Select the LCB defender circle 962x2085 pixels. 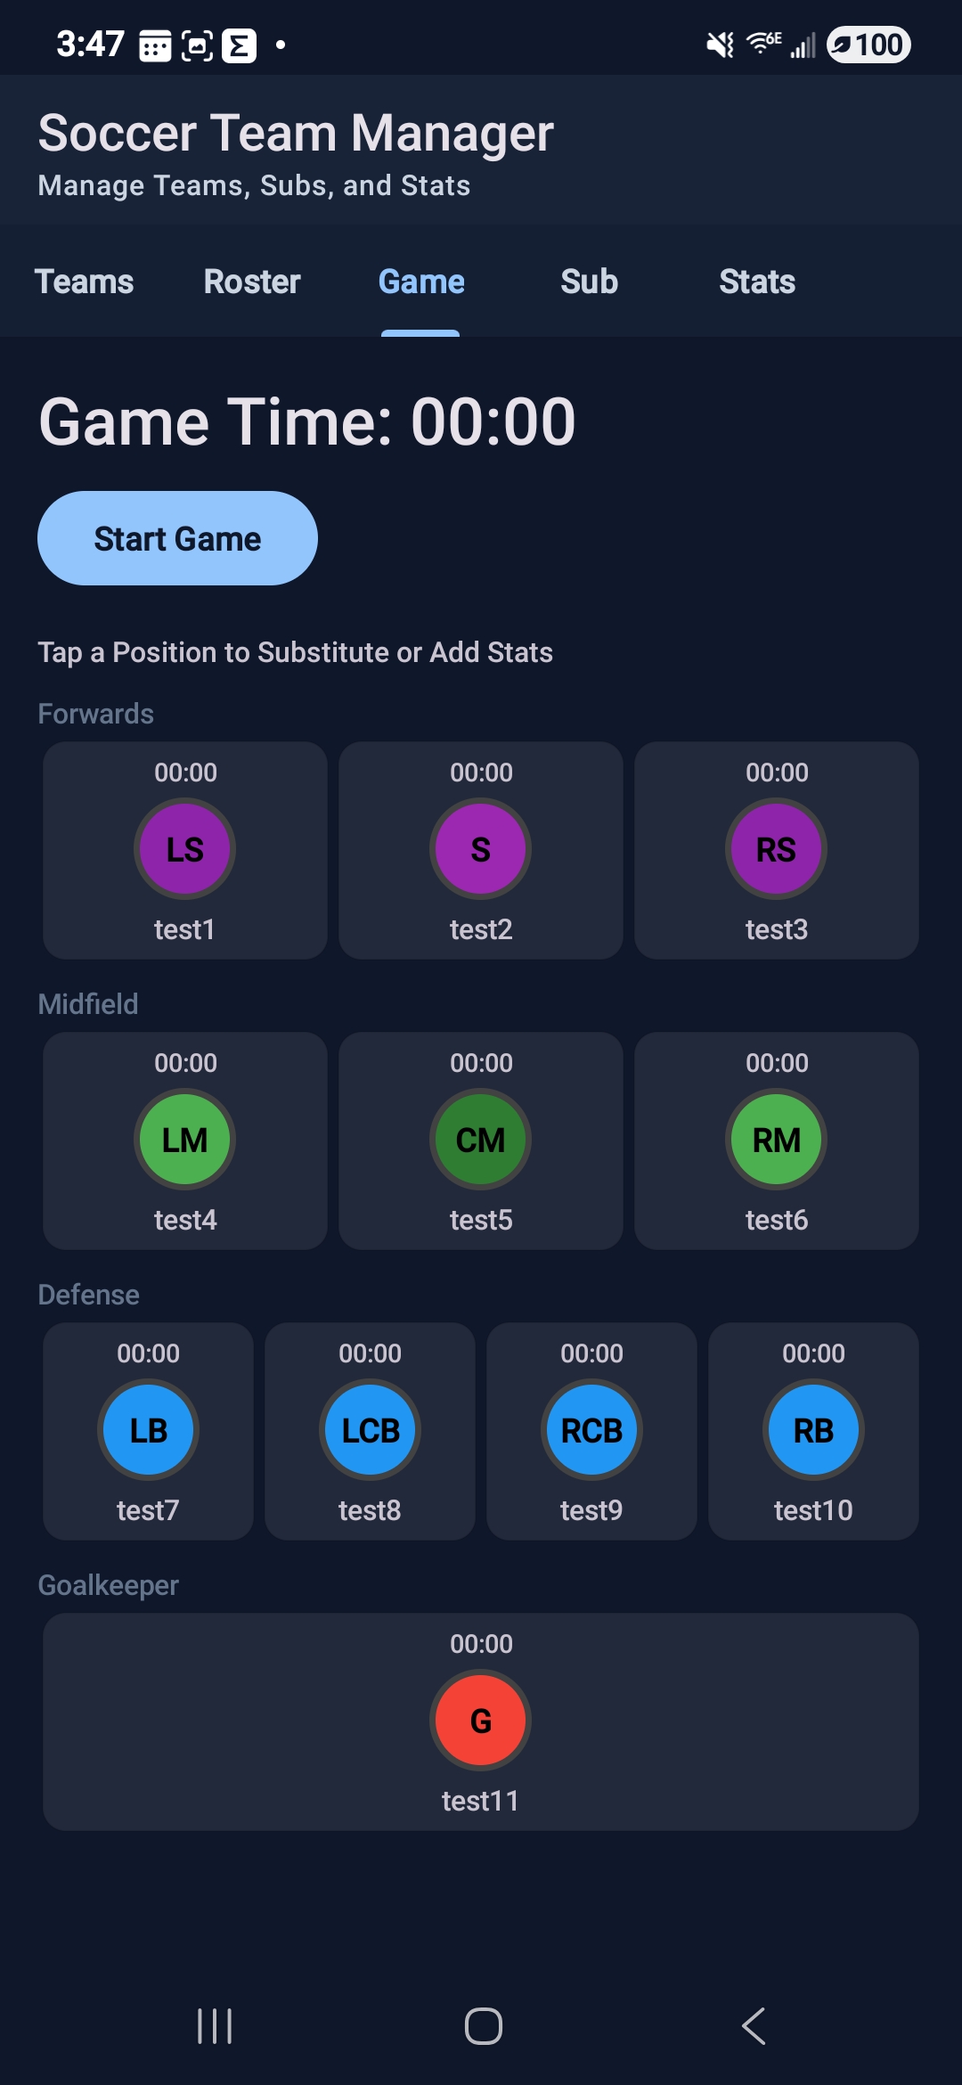[370, 1430]
